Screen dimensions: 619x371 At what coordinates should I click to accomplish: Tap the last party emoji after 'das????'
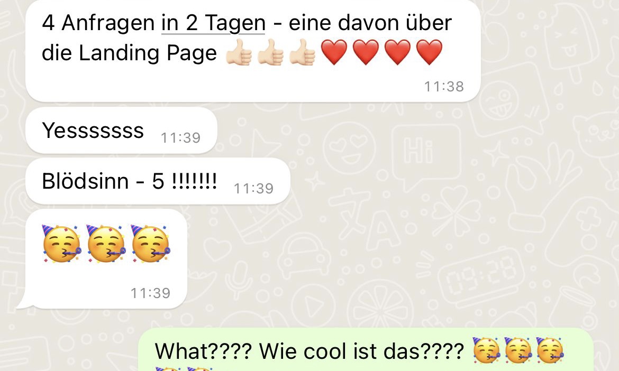pos(550,350)
